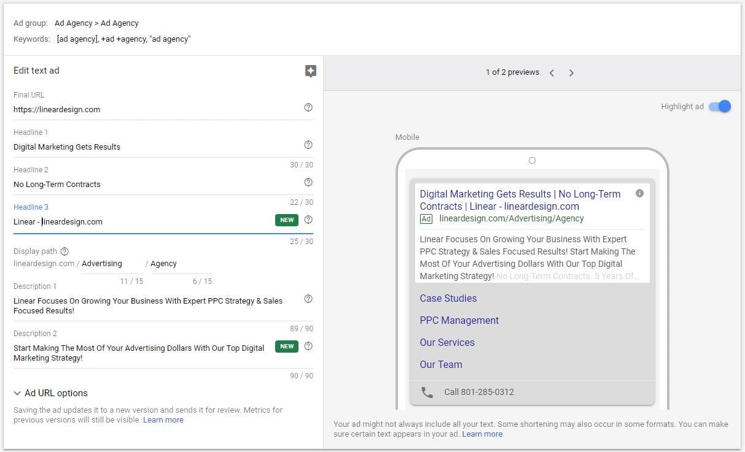Click the 'Edit text ad' heading
Image resolution: width=745 pixels, height=452 pixels.
[x=36, y=71]
